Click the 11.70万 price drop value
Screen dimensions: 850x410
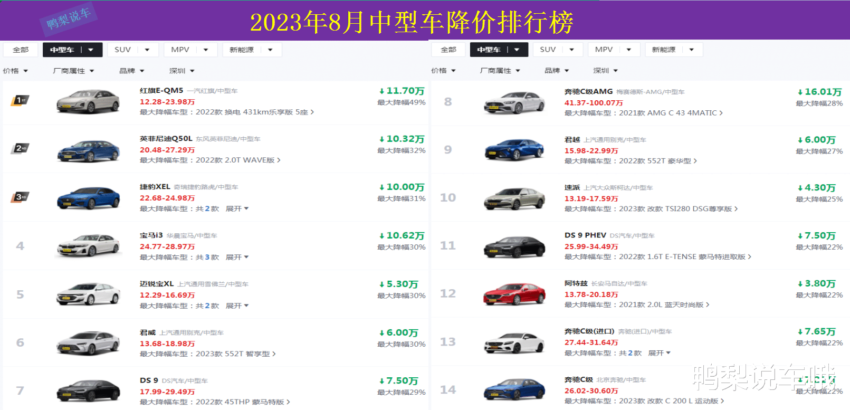(x=402, y=91)
